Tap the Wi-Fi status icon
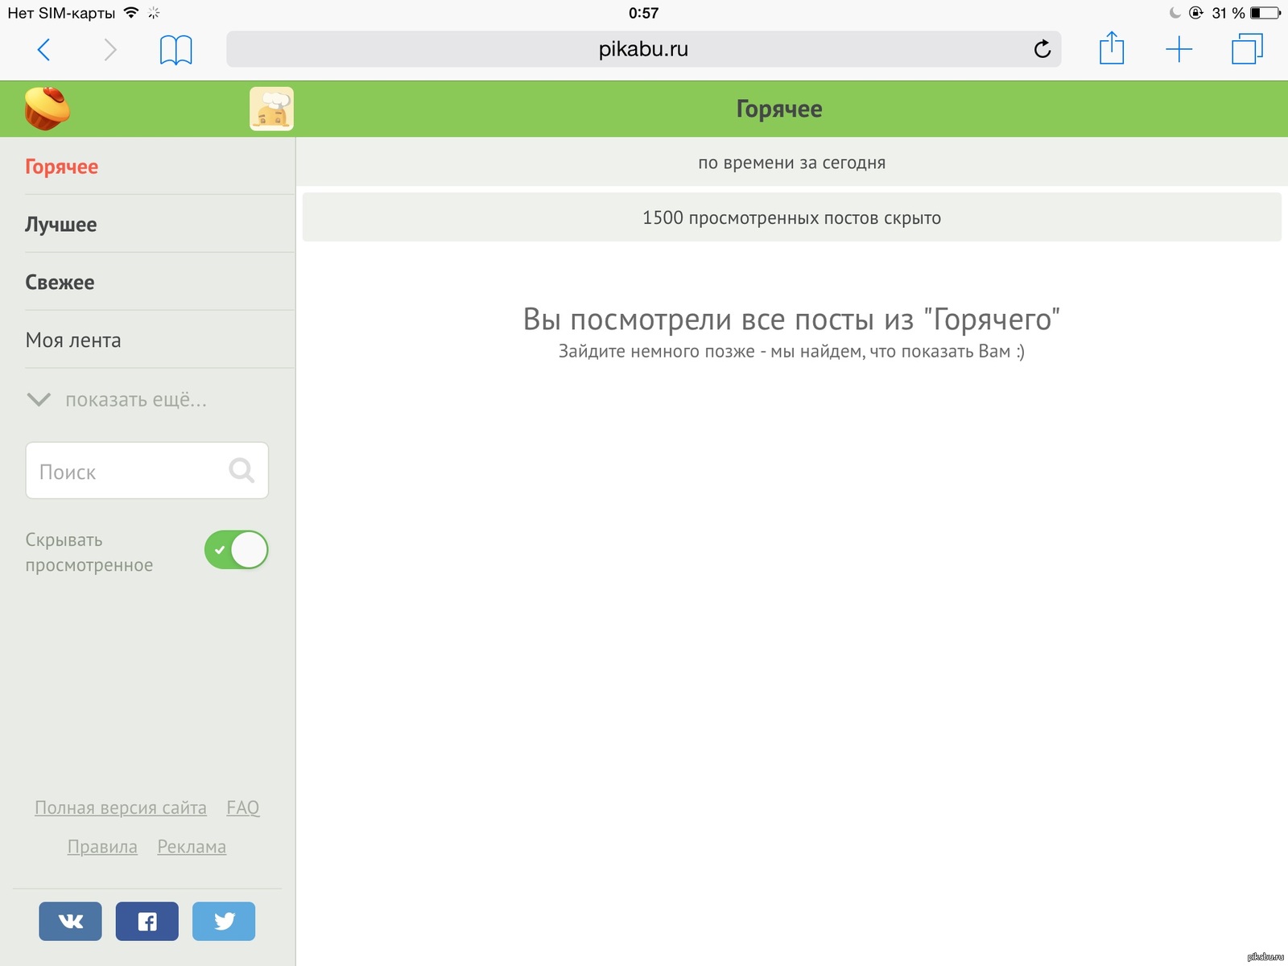 coord(131,13)
